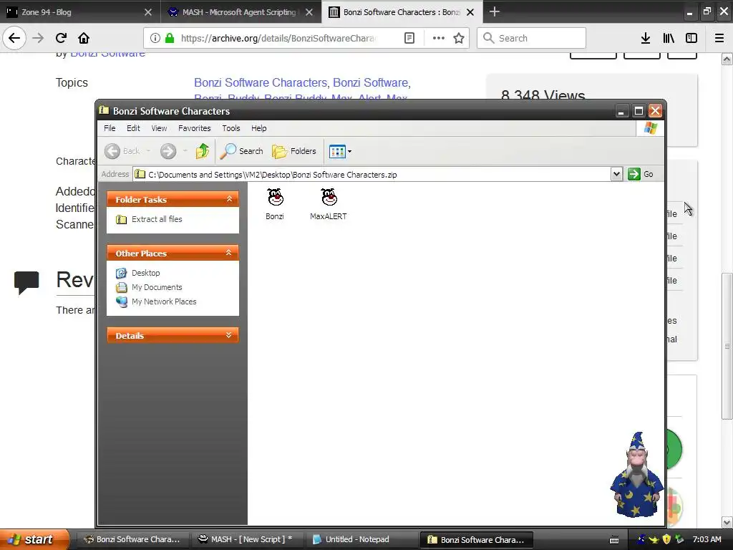Click the page scrollbar up arrow
This screenshot has width=733, height=550.
point(727,59)
